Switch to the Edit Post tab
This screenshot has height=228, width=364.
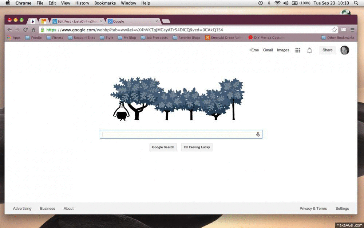(x=77, y=22)
